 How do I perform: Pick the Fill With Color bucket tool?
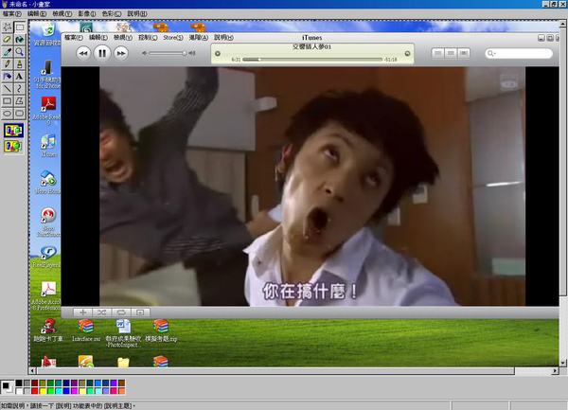point(20,39)
